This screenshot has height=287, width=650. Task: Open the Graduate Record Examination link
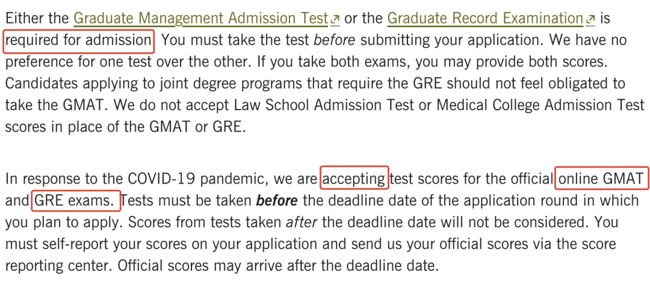[x=484, y=18]
